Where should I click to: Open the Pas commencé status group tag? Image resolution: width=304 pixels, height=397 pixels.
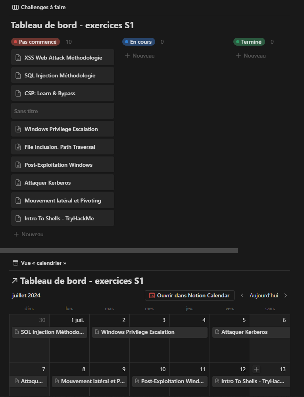(x=36, y=42)
